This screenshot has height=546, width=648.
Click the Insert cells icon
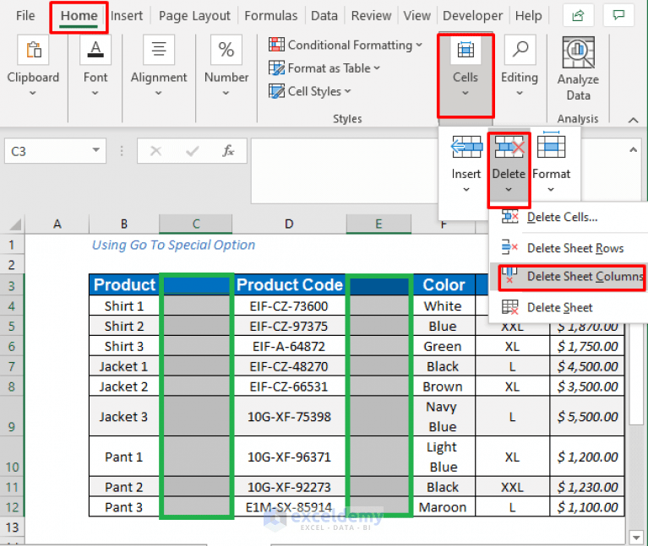(x=466, y=147)
